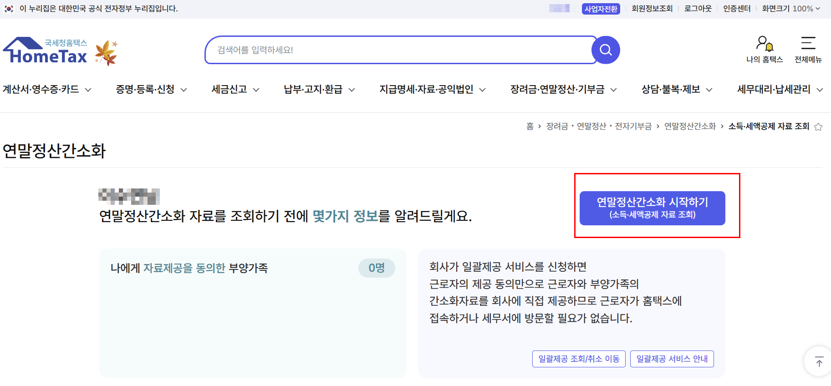Click 사업자전환 button
Viewport: 831px width, 386px height.
click(601, 9)
